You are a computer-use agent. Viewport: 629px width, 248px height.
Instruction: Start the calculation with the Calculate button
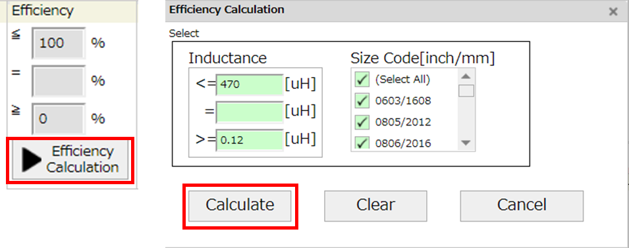pos(240,205)
